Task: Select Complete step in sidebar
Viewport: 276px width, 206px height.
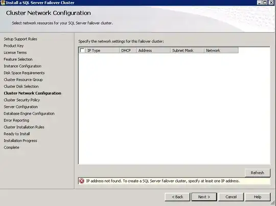Action: (x=11, y=147)
